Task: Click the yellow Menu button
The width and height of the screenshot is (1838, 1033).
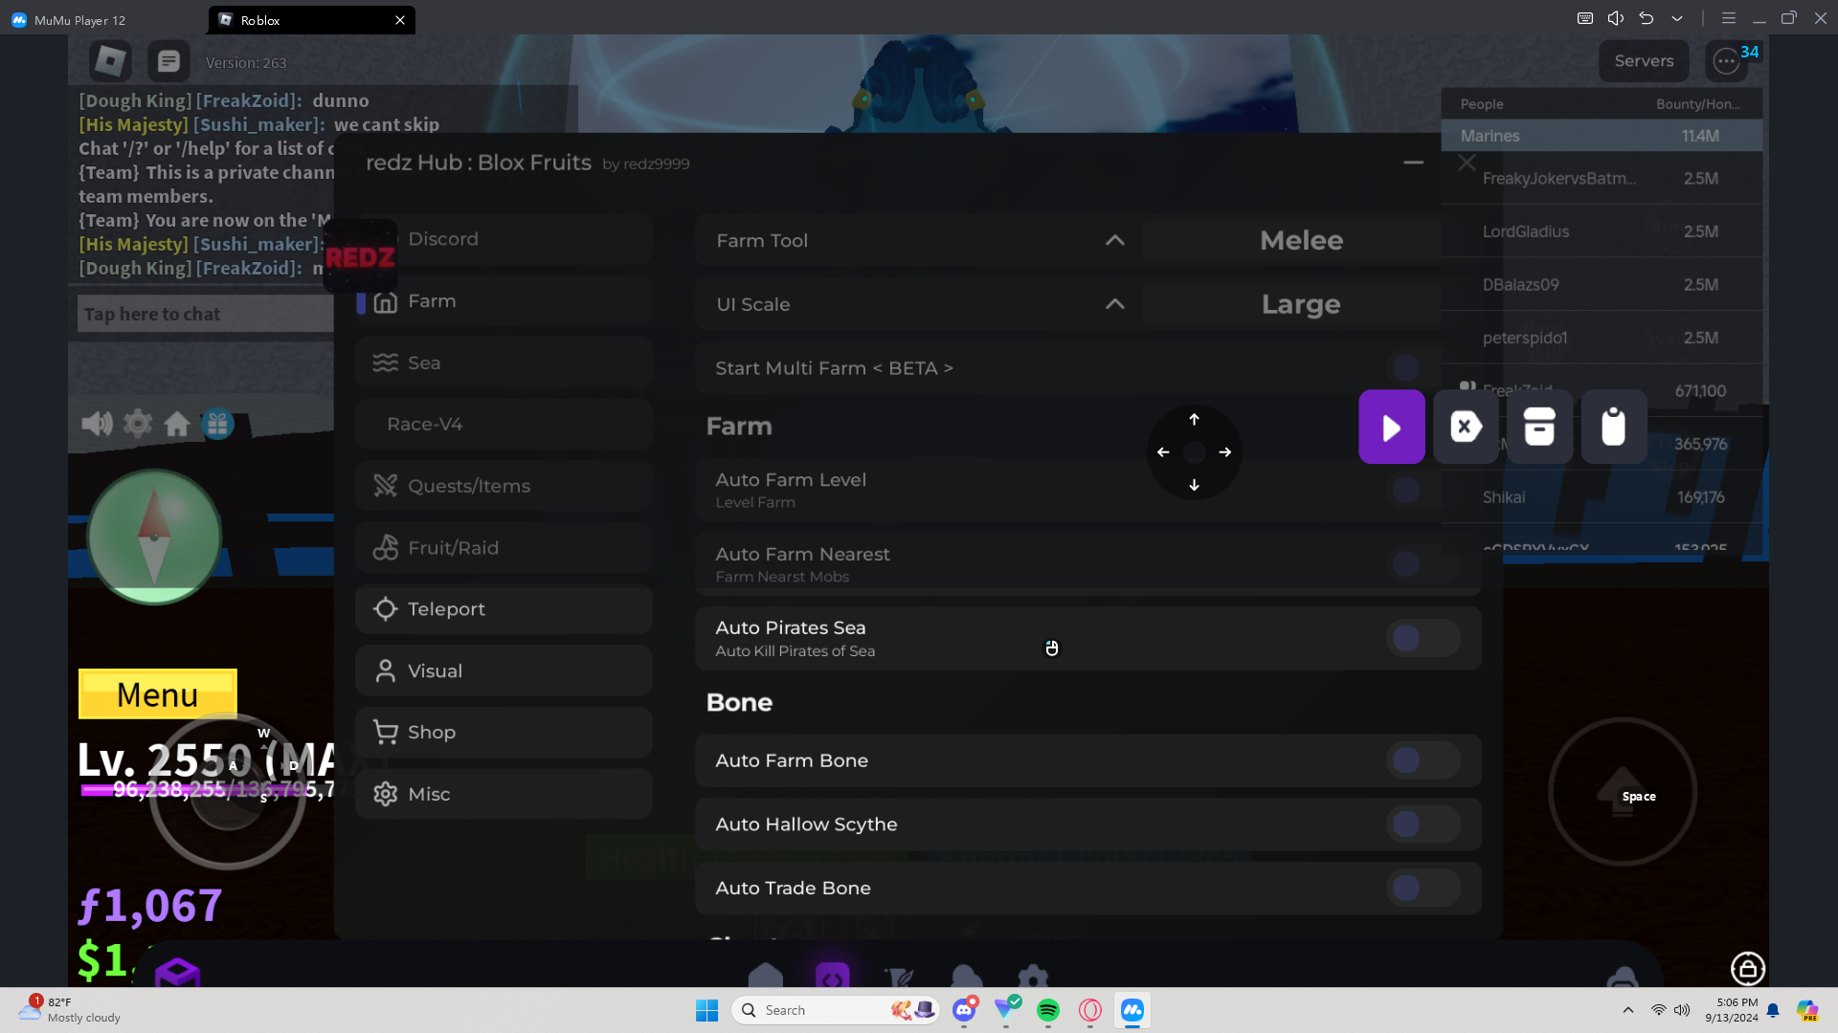Action: (158, 694)
